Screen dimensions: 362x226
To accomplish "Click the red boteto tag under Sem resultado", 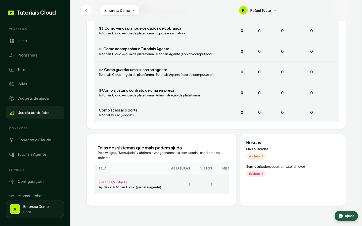I will click(256, 174).
